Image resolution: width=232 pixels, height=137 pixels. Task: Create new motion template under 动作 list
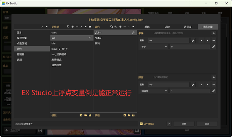(125, 115)
